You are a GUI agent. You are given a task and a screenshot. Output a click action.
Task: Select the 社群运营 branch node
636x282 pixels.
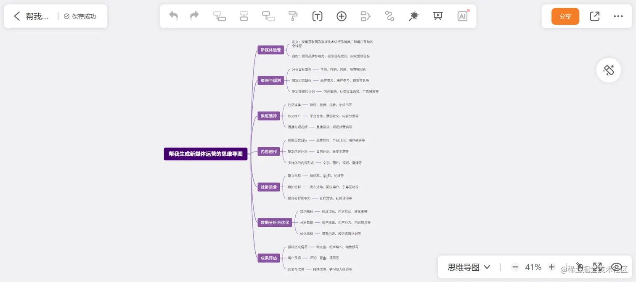pyautogui.click(x=269, y=187)
